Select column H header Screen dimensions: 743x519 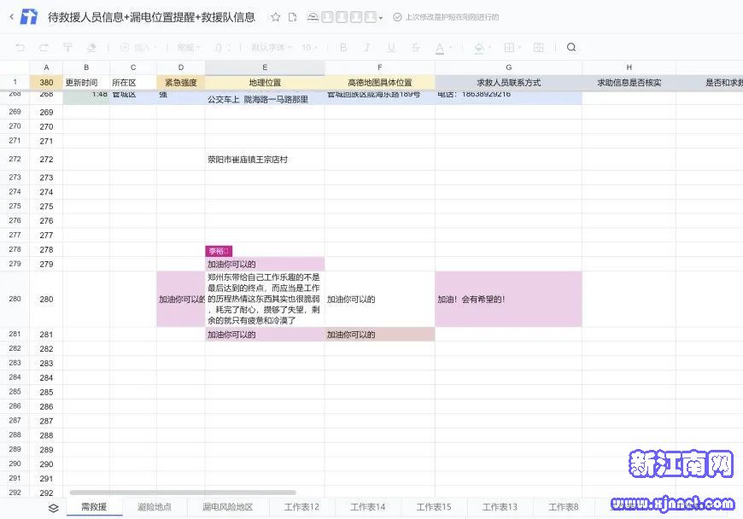(629, 67)
